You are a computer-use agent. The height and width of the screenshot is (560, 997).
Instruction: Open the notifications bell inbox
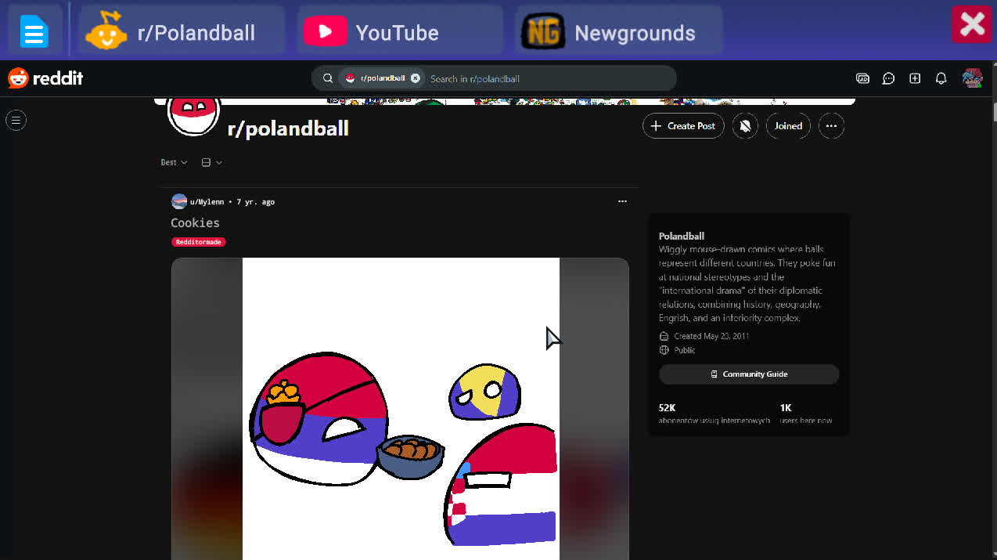(x=941, y=78)
